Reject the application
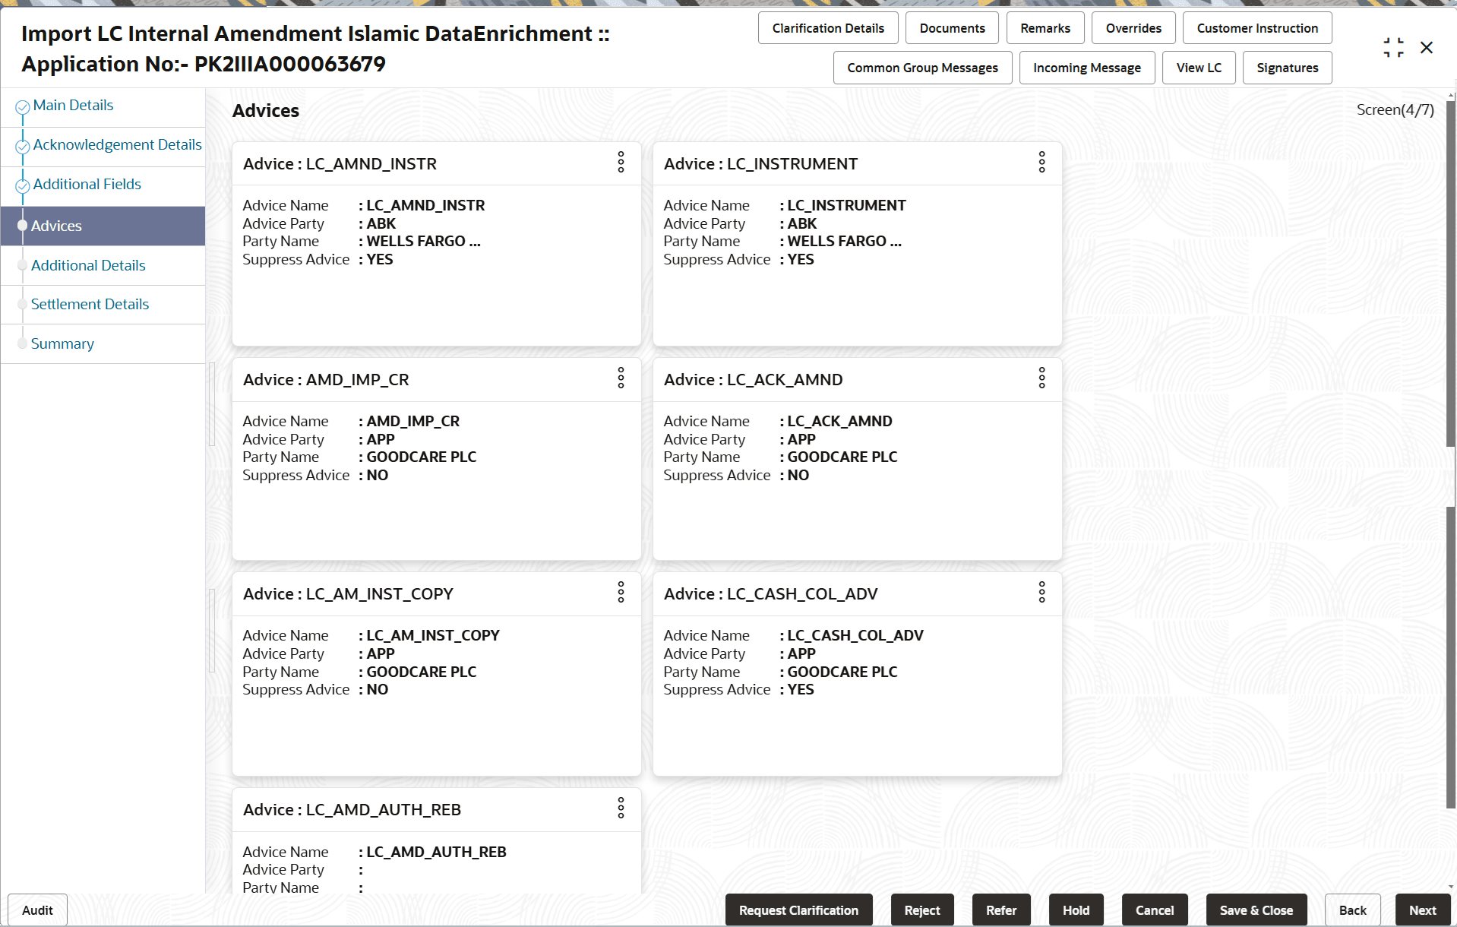The width and height of the screenshot is (1457, 927). click(x=922, y=910)
